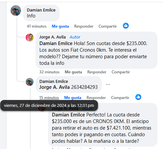Screen dimensions: 163x149
Task: Click the Jorge A. Avila mention in the phone number comment
Action: [55, 87]
